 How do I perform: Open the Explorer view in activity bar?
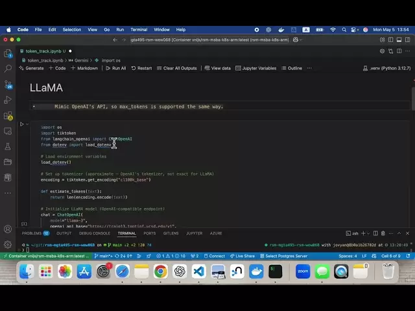click(x=8, y=54)
